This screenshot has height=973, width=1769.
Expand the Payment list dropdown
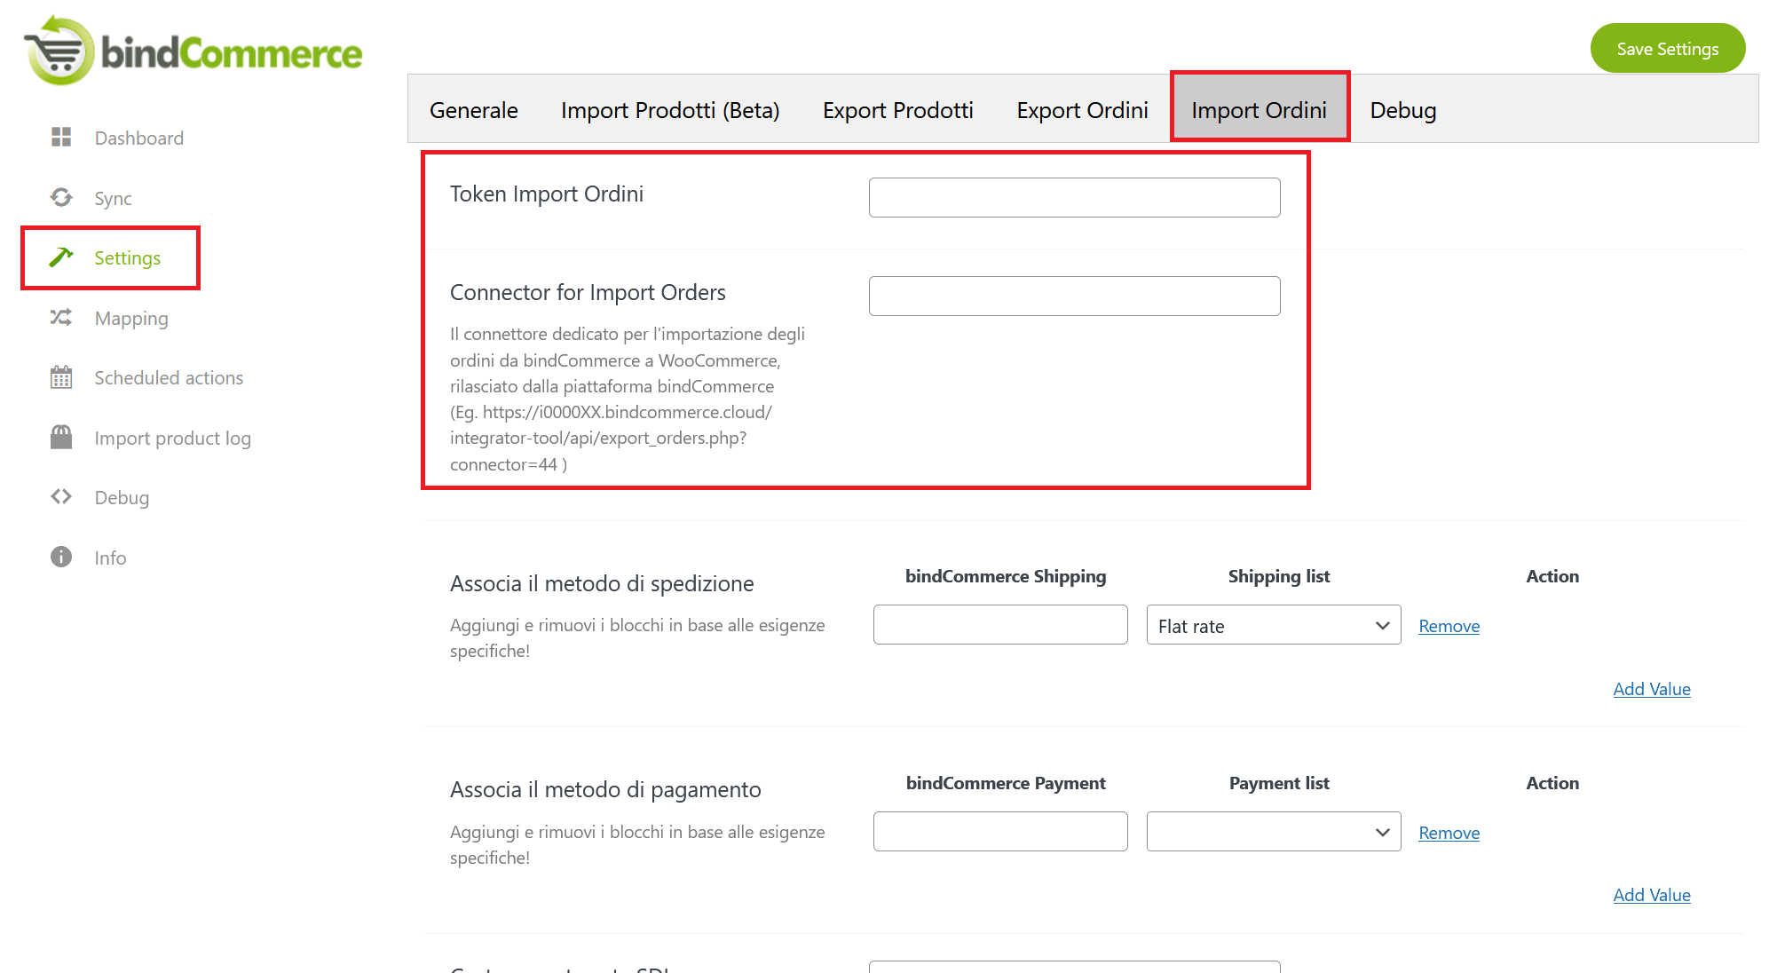point(1273,832)
